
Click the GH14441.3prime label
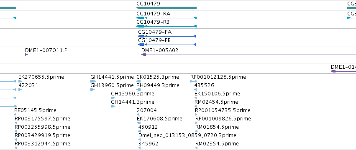click(133, 102)
